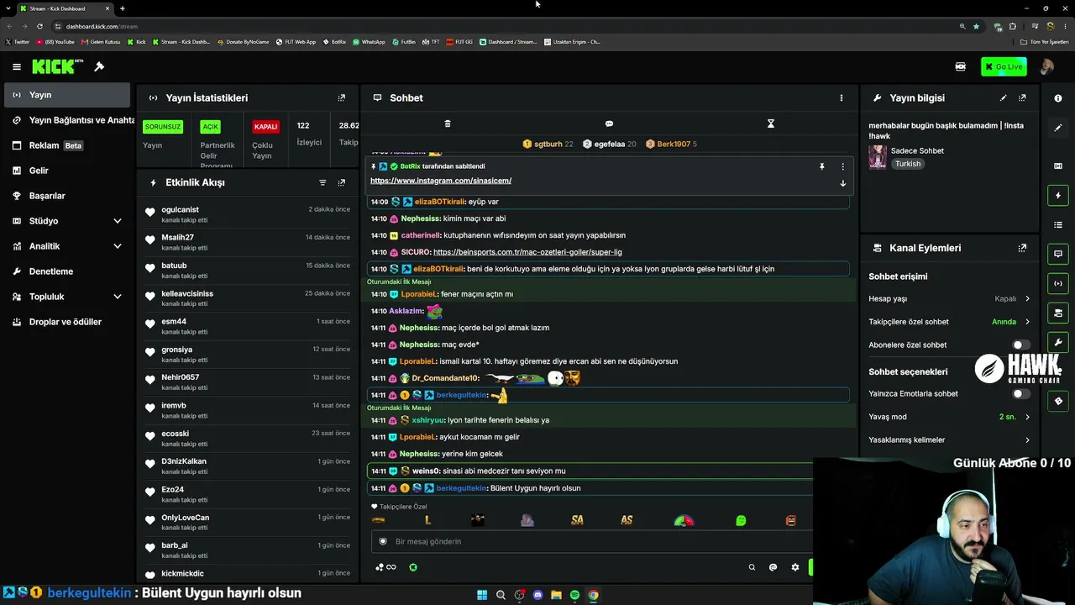Viewport: 1075px width, 605px height.
Task: Toggle Abonelere özel sohbet switch
Action: [1020, 345]
